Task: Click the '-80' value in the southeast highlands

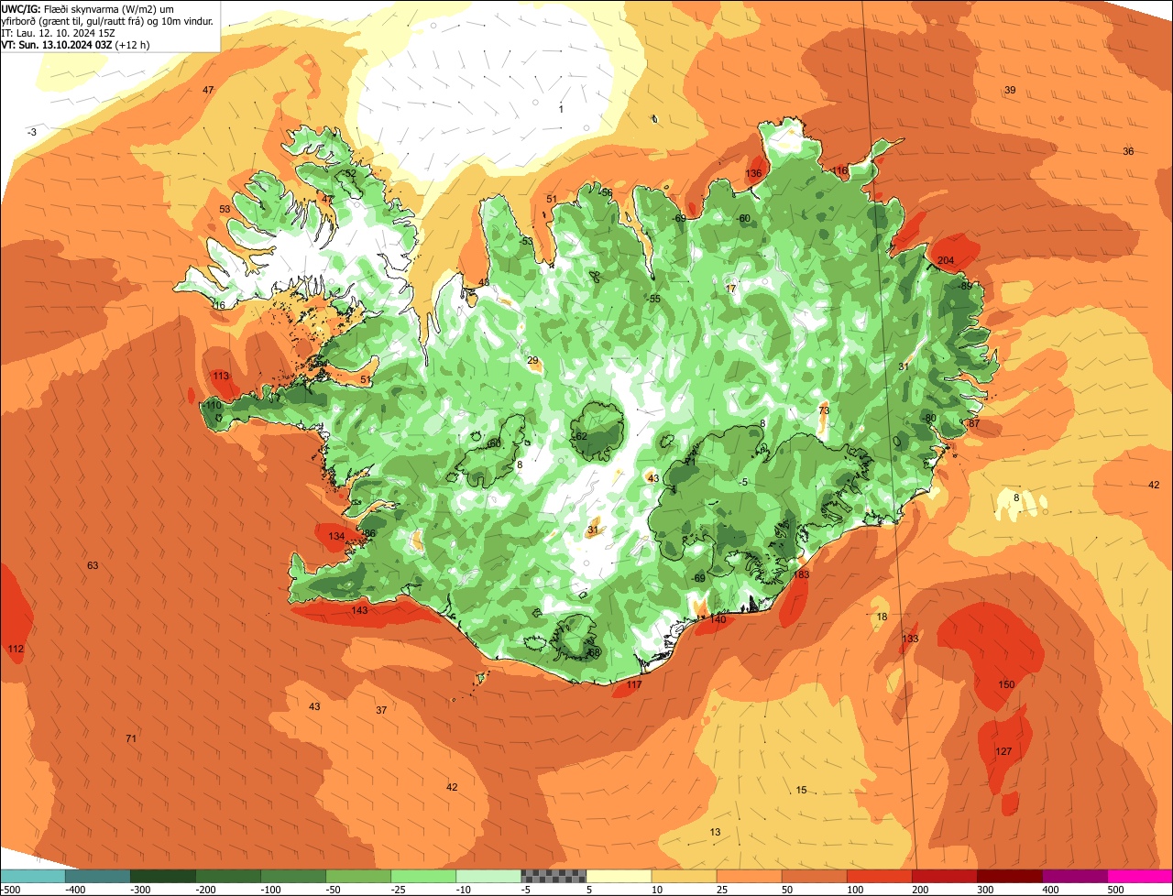Action: [x=929, y=418]
